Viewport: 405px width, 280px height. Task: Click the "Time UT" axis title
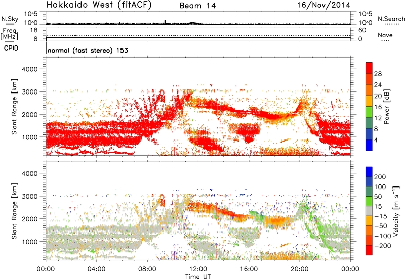click(x=198, y=277)
